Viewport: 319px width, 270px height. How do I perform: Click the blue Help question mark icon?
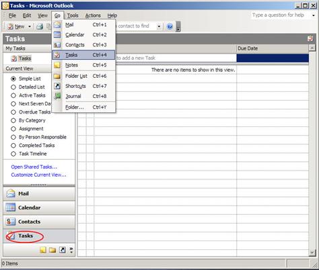tap(170, 27)
